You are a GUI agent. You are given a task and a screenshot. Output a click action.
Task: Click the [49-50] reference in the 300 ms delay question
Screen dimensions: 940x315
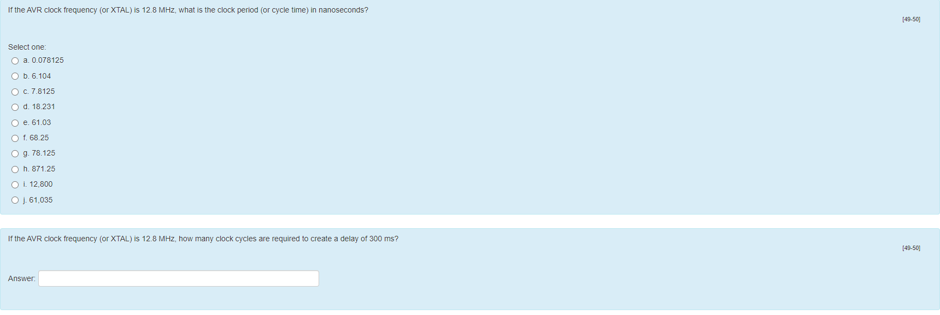[x=911, y=248]
